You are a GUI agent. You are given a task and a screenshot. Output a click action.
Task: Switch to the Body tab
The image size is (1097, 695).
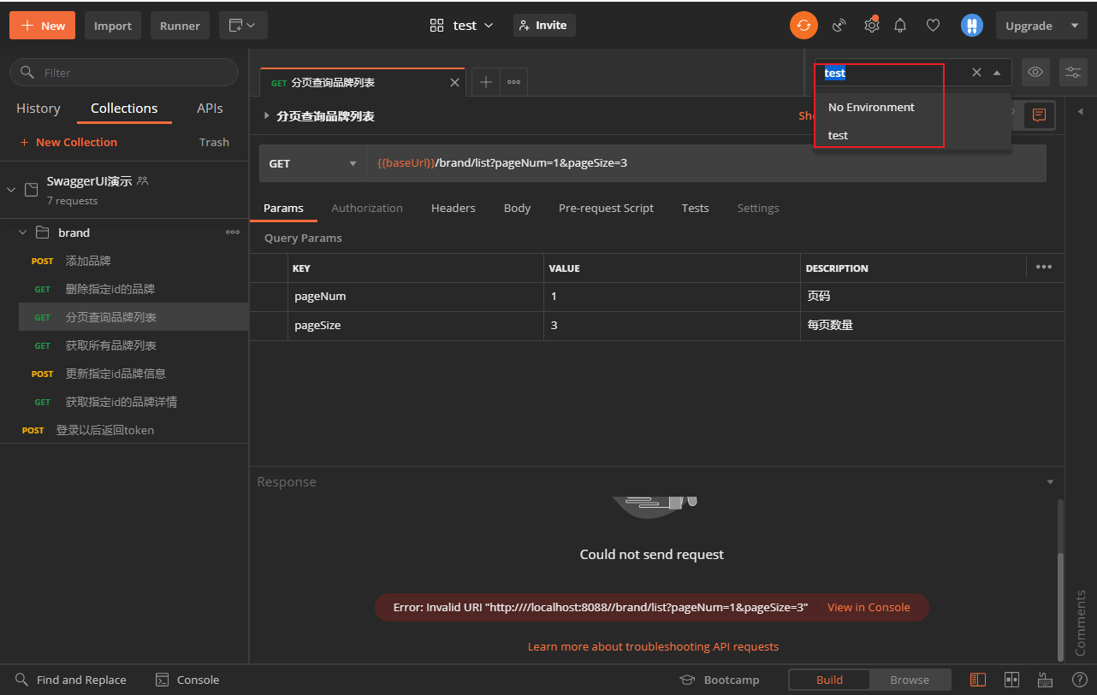pyautogui.click(x=517, y=208)
